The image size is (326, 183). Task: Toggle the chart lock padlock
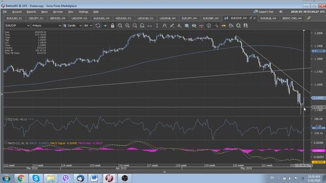tap(113, 25)
